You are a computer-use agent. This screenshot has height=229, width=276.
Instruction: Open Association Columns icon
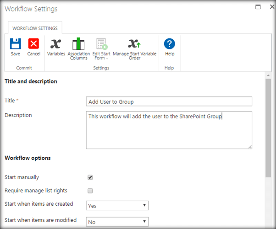(78, 44)
